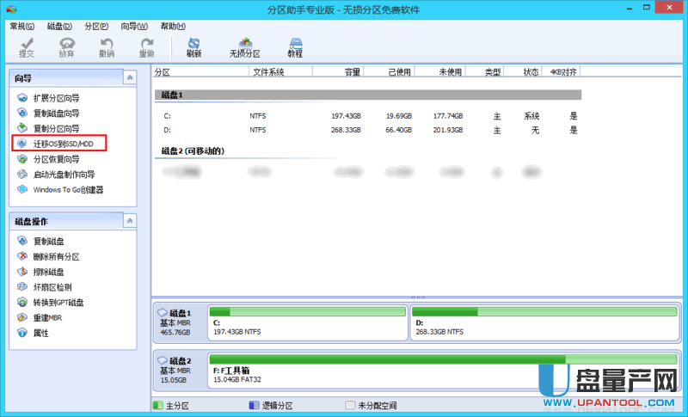Open the 无损分区 toolbar tool
Screen dimensions: 688x417
click(245, 46)
